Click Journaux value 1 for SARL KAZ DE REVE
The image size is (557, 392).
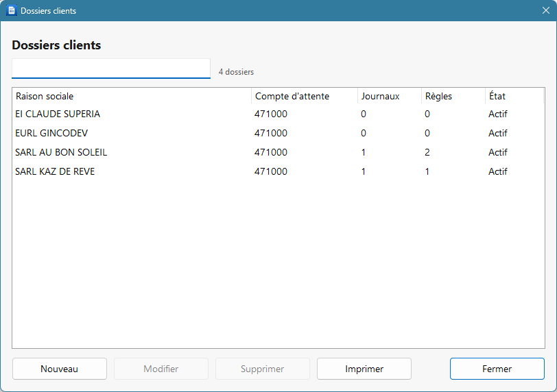tap(363, 171)
